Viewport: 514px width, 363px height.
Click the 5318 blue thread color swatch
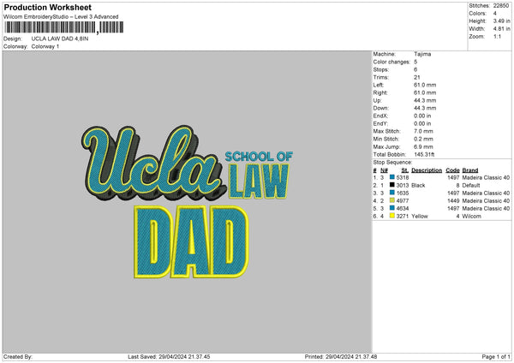pos(392,177)
